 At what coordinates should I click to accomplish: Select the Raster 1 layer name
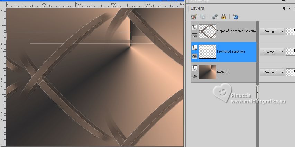pyautogui.click(x=223, y=72)
